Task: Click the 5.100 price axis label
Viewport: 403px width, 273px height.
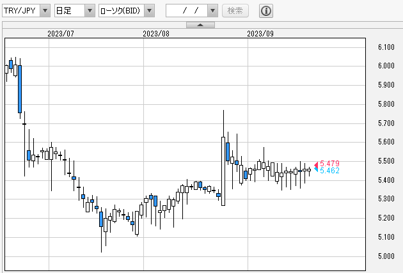Action: [386, 237]
